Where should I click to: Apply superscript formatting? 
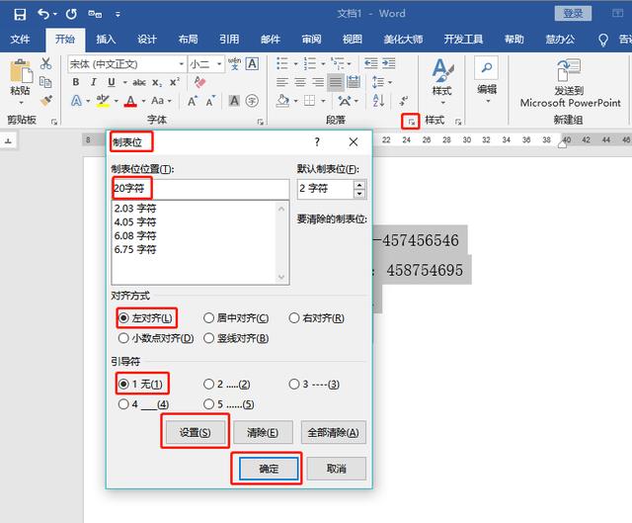click(175, 82)
